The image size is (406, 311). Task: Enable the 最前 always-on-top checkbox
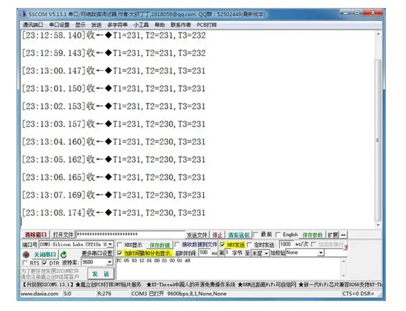[x=256, y=235]
